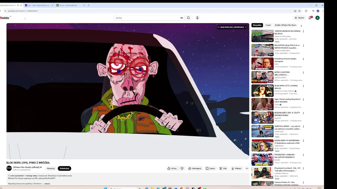Open the Chrome profile avatar
Screen dimensions: 337x189
[318, 11]
